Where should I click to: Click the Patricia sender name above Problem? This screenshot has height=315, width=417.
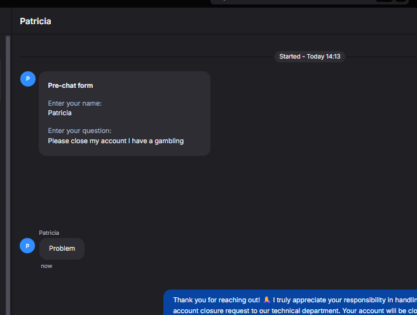pyautogui.click(x=49, y=233)
